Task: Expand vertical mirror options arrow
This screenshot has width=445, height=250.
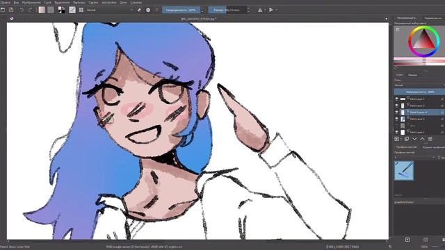Action: (x=277, y=10)
